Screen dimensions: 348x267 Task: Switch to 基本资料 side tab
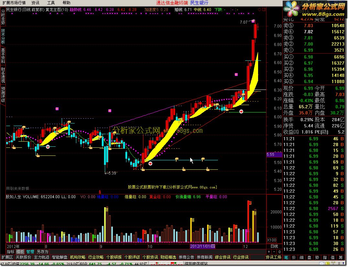tap(3, 56)
